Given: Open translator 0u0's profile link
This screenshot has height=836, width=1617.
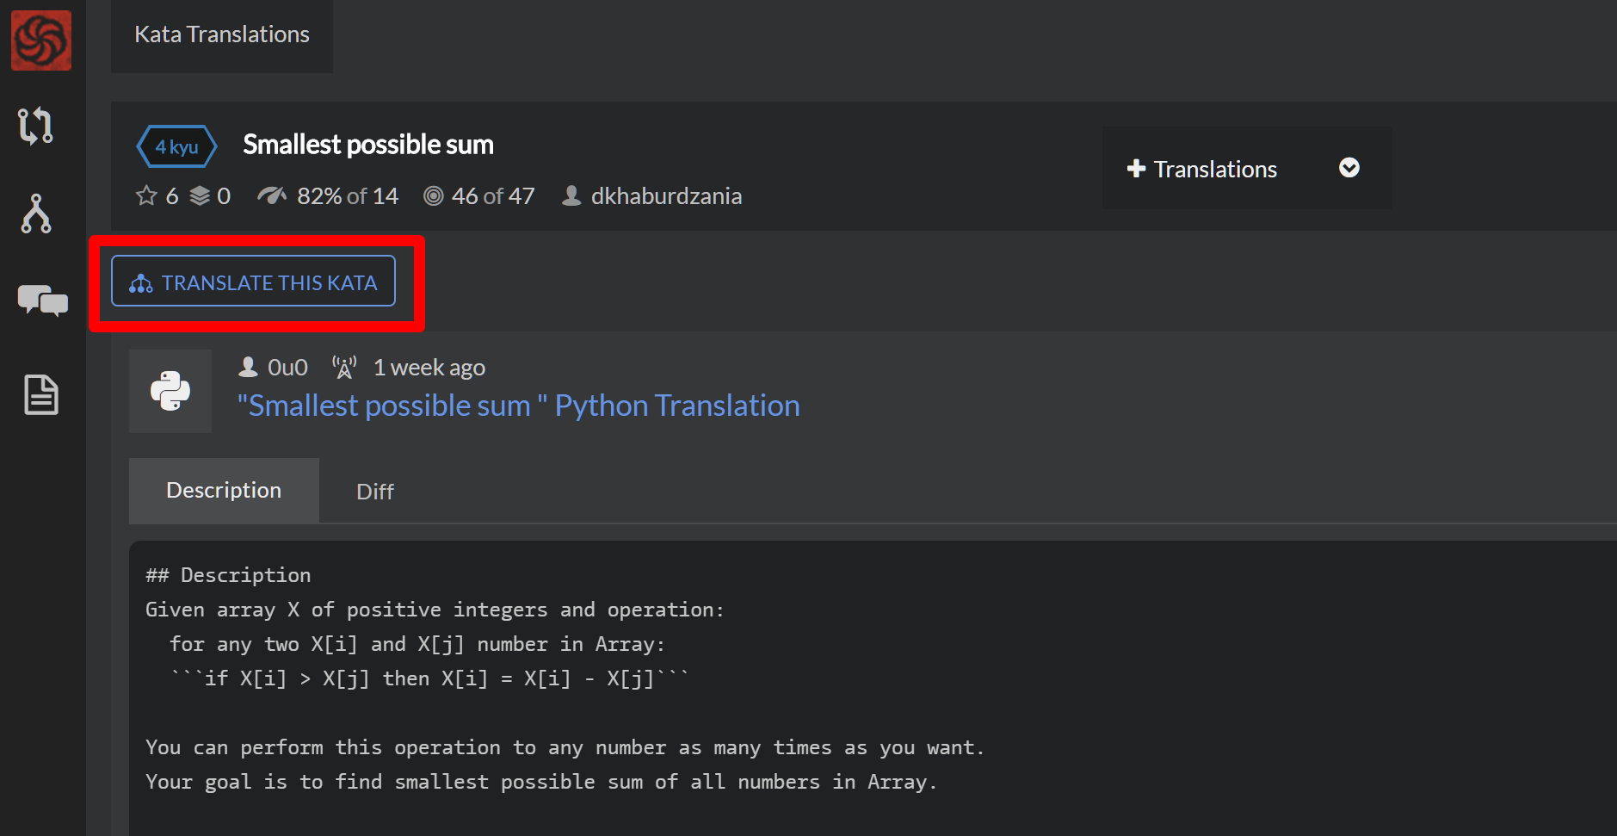Looking at the screenshot, I should tap(287, 368).
